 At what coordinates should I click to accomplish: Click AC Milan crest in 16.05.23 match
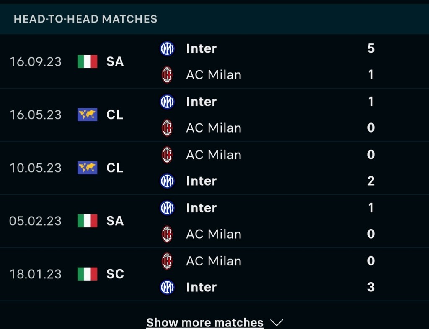167,128
